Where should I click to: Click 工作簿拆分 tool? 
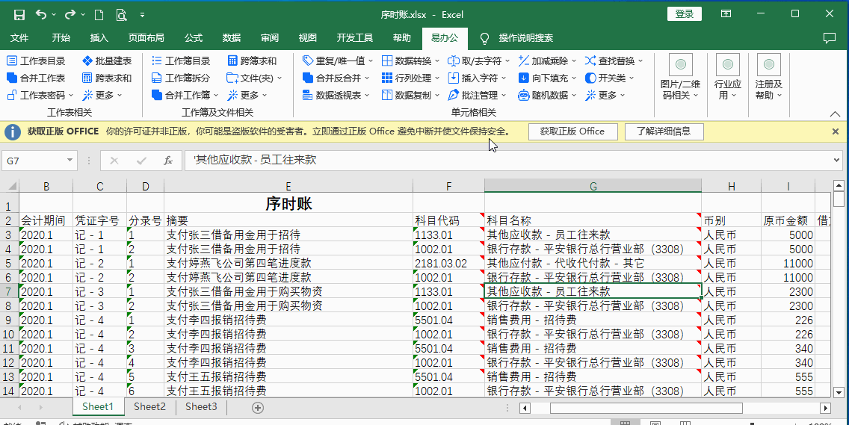point(181,78)
